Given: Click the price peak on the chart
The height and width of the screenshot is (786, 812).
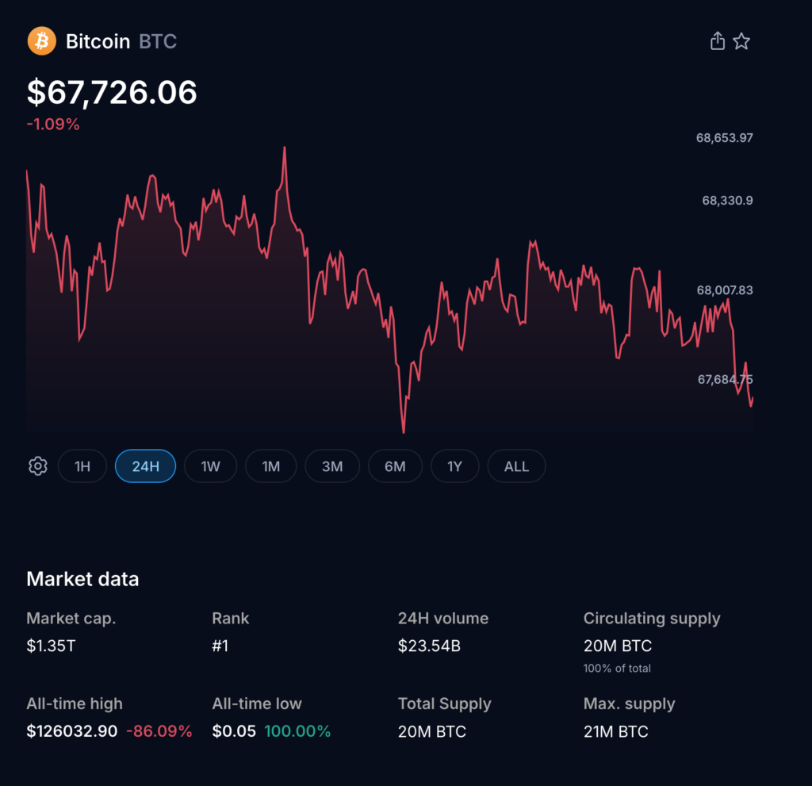Looking at the screenshot, I should [285, 147].
